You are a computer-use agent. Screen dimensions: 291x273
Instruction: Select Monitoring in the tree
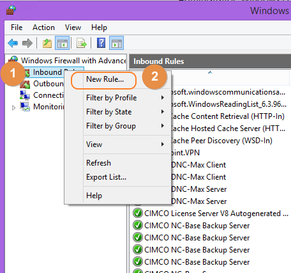(x=48, y=106)
